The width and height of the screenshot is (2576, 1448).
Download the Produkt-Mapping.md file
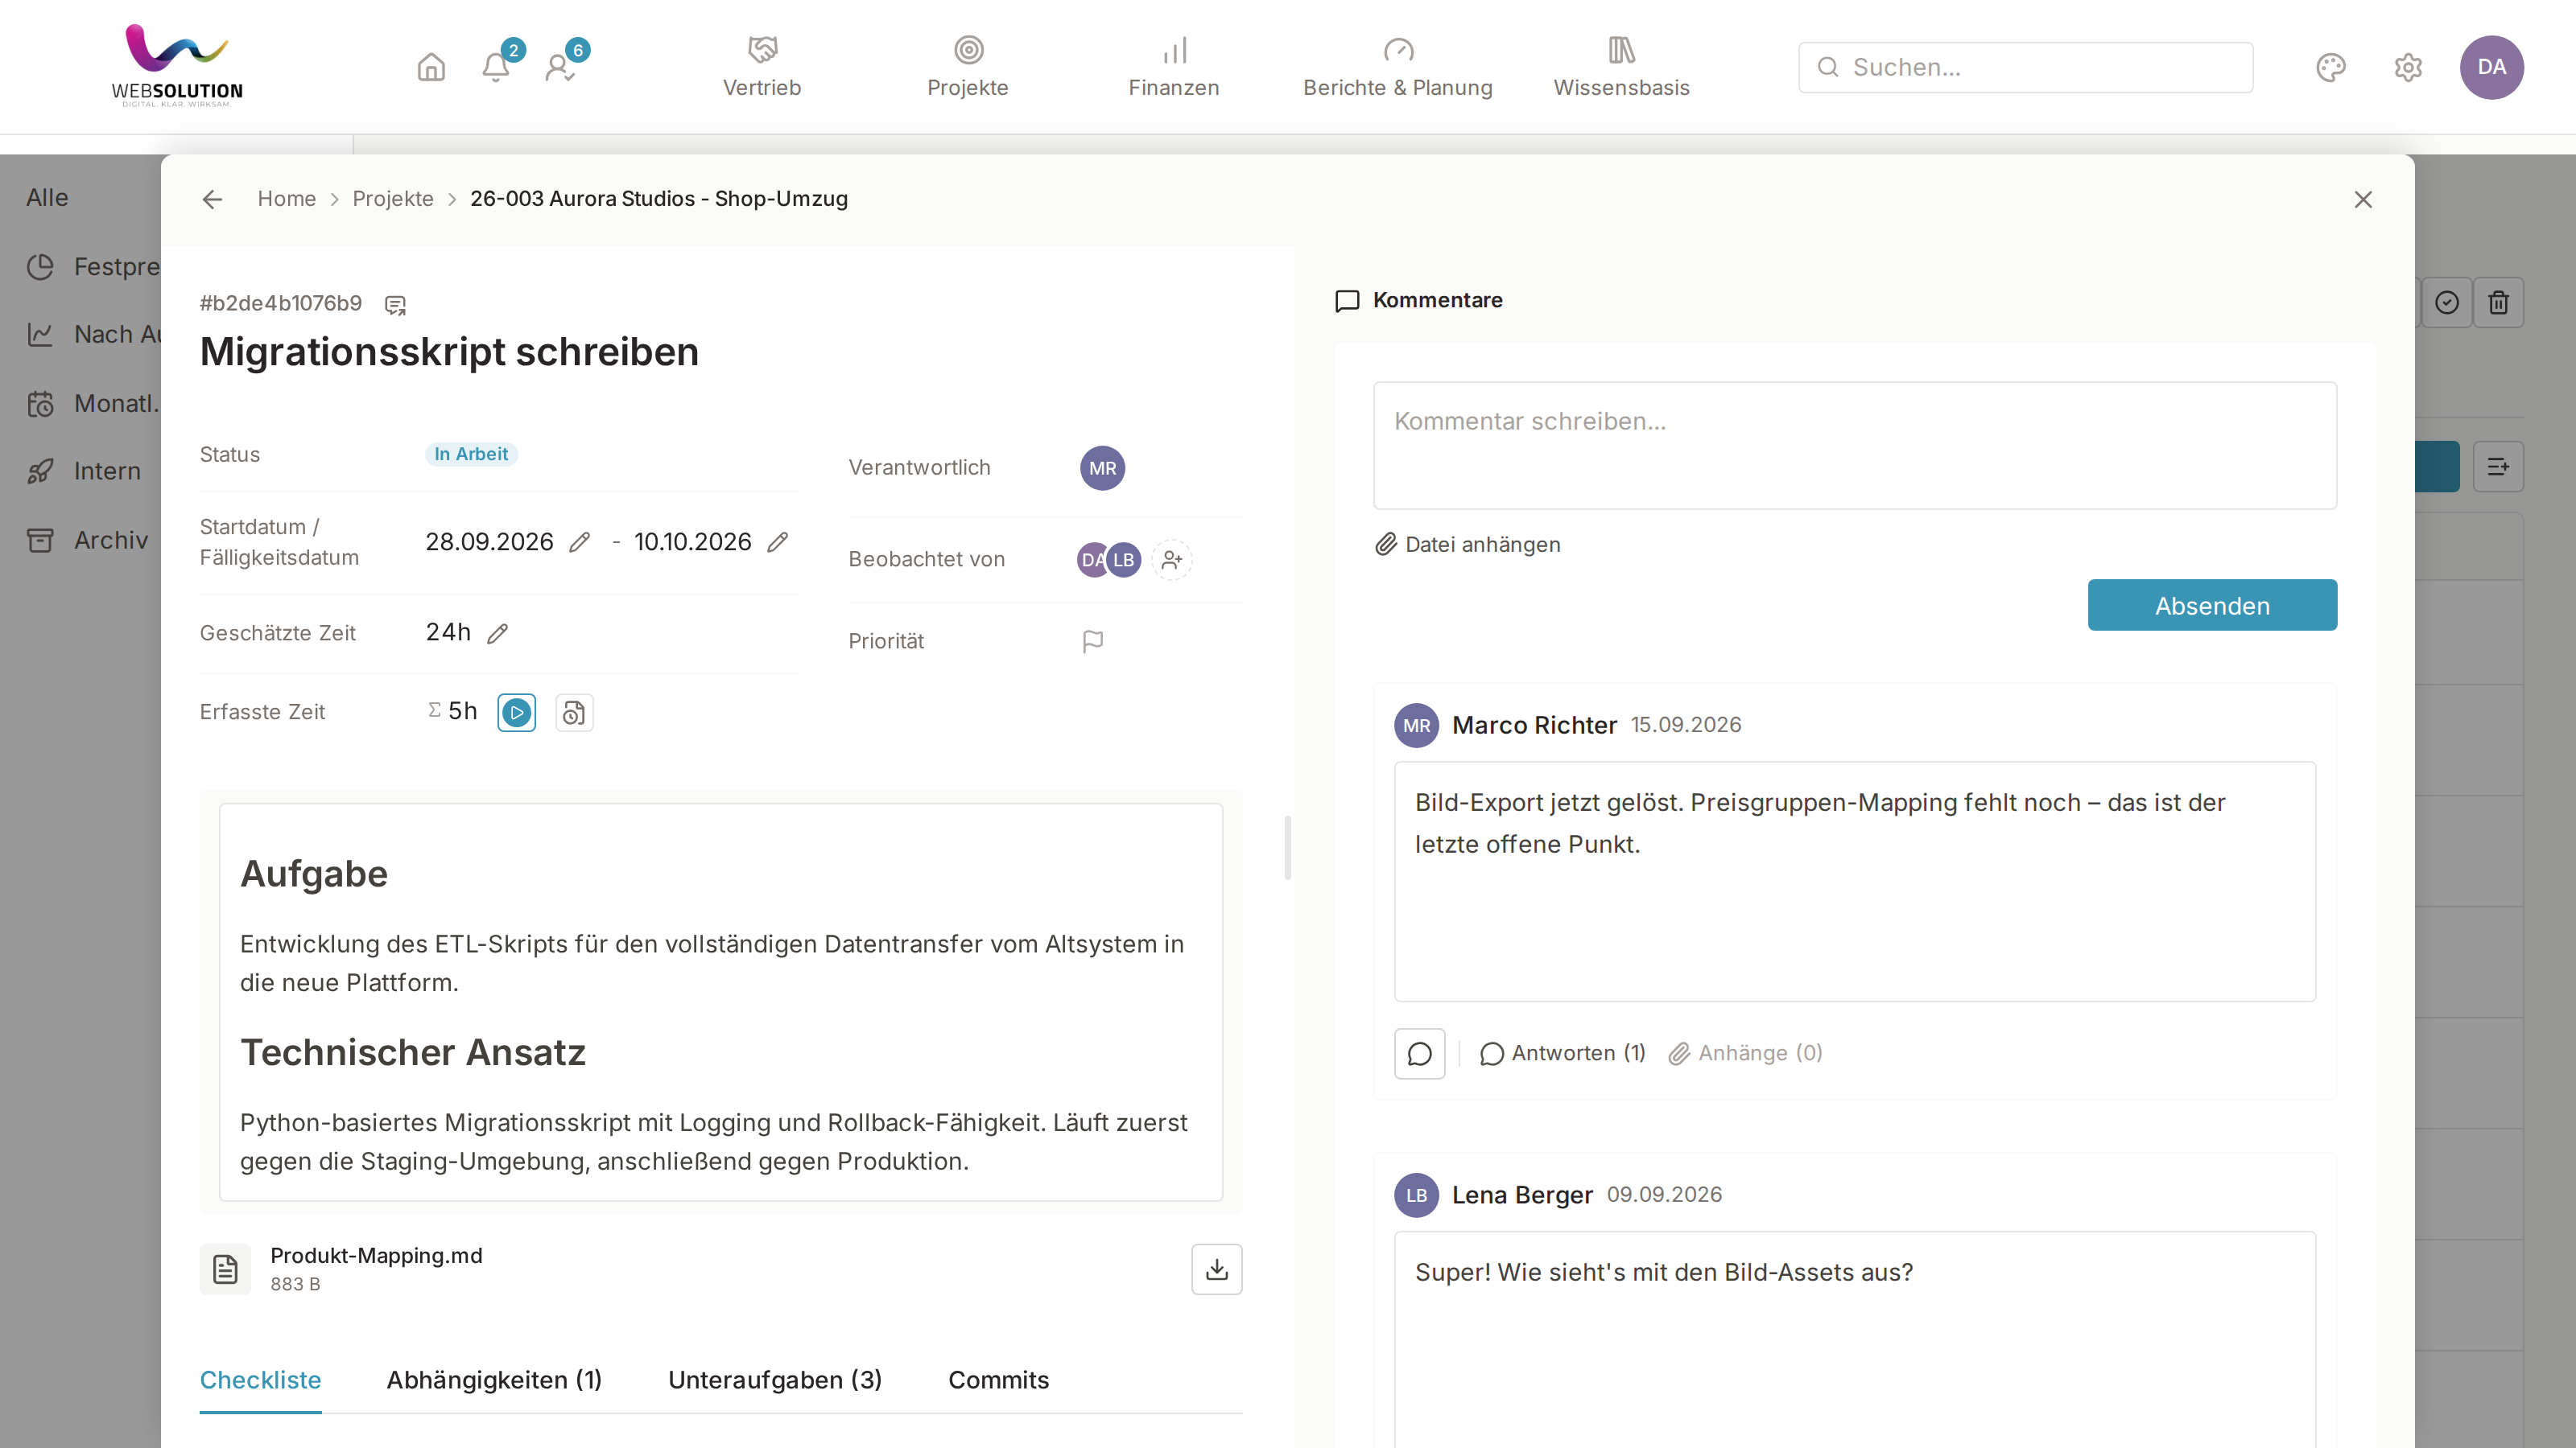click(1217, 1269)
